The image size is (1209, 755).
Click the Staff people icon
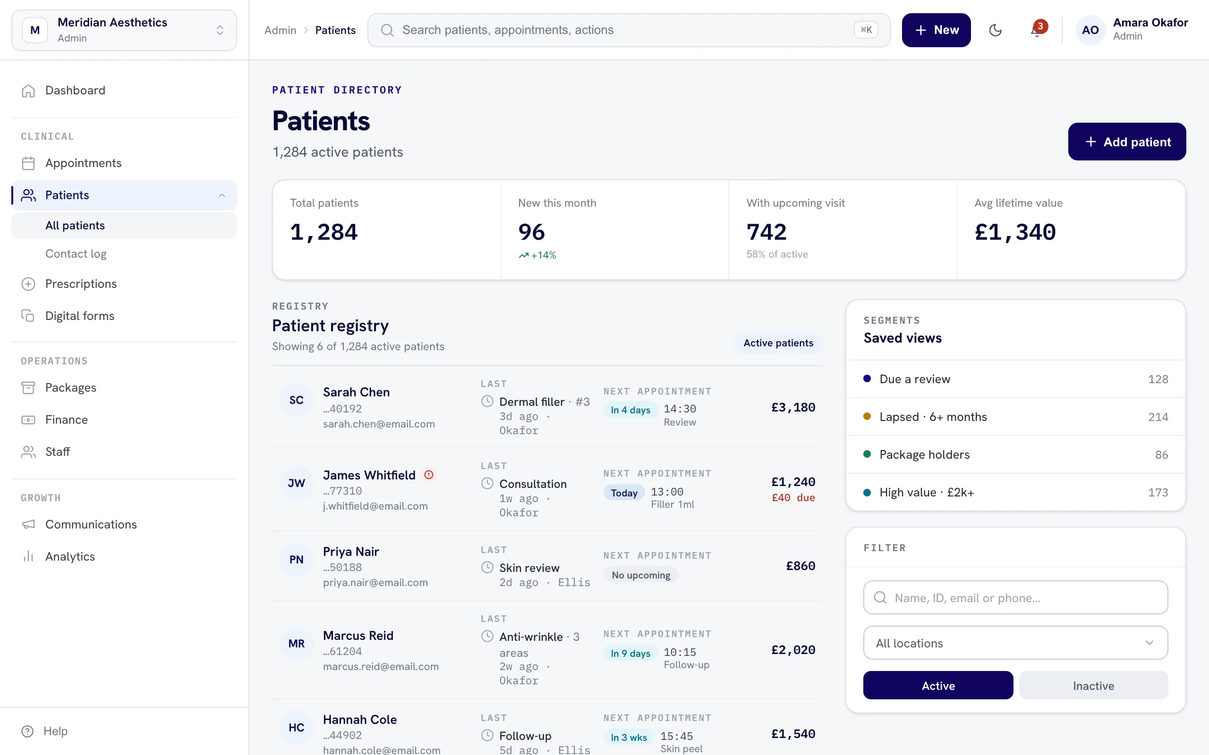28,452
